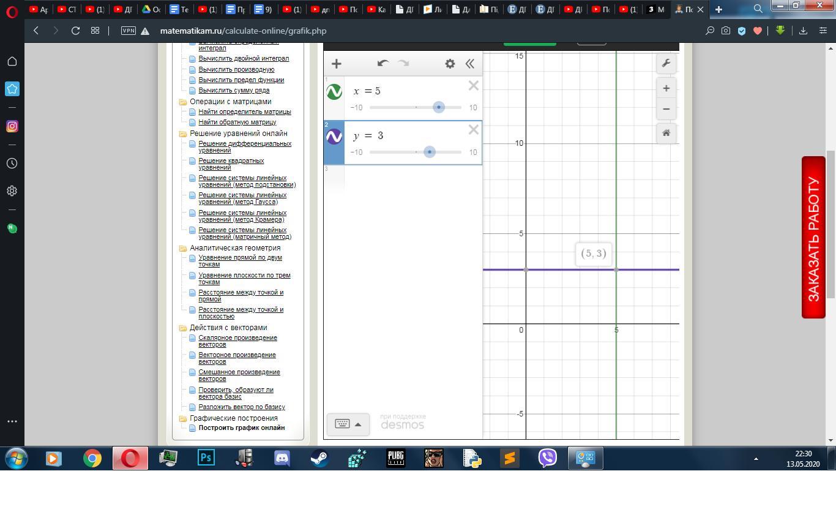Switch to the "Ка" YouTube tab
The width and height of the screenshot is (836, 520).
pos(376,9)
